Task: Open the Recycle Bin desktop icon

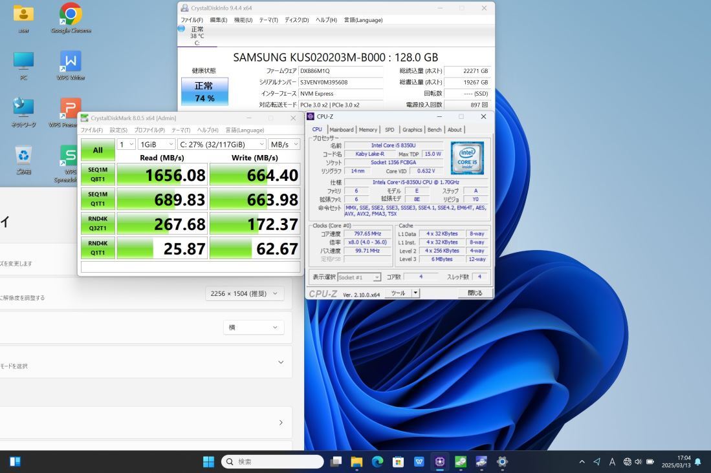Action: [23, 160]
